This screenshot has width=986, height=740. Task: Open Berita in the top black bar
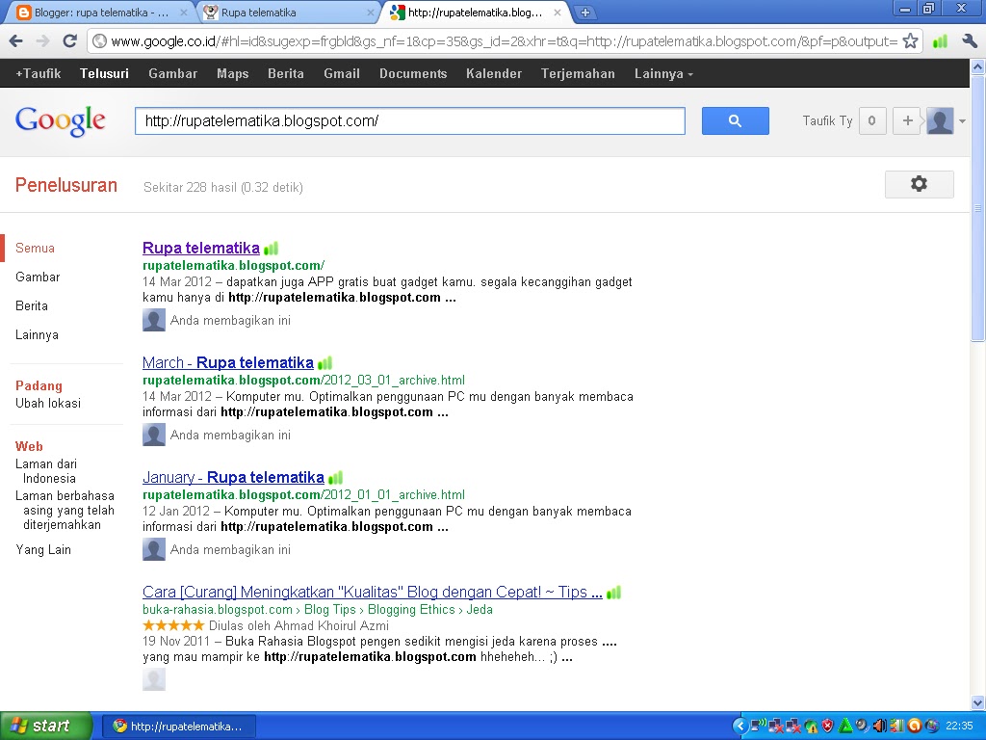(x=286, y=73)
